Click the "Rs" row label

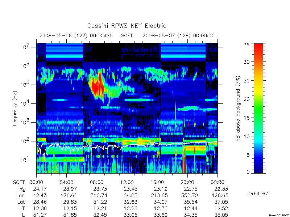tap(22, 189)
